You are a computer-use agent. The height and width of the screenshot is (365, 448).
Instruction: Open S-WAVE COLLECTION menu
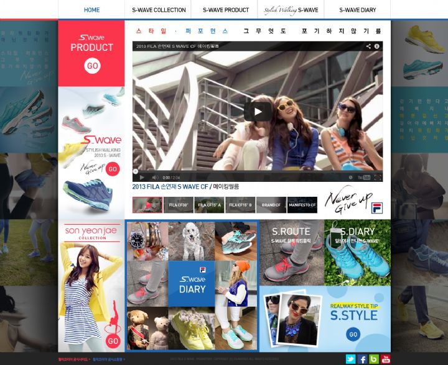(159, 10)
